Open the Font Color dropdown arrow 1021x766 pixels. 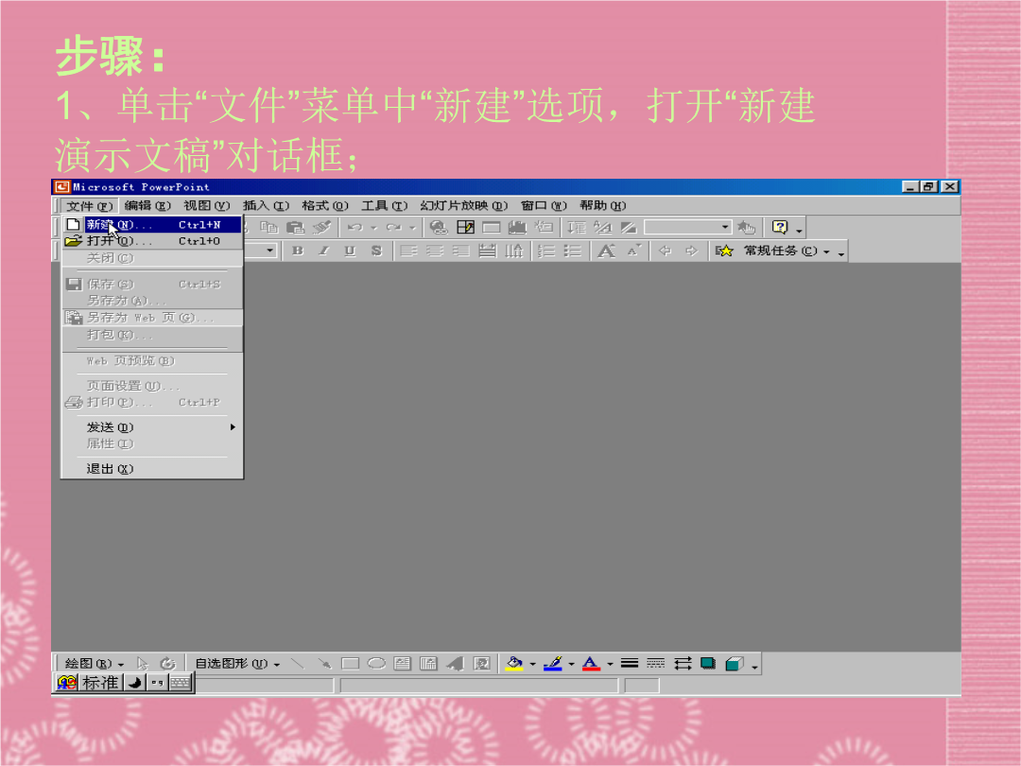click(610, 665)
